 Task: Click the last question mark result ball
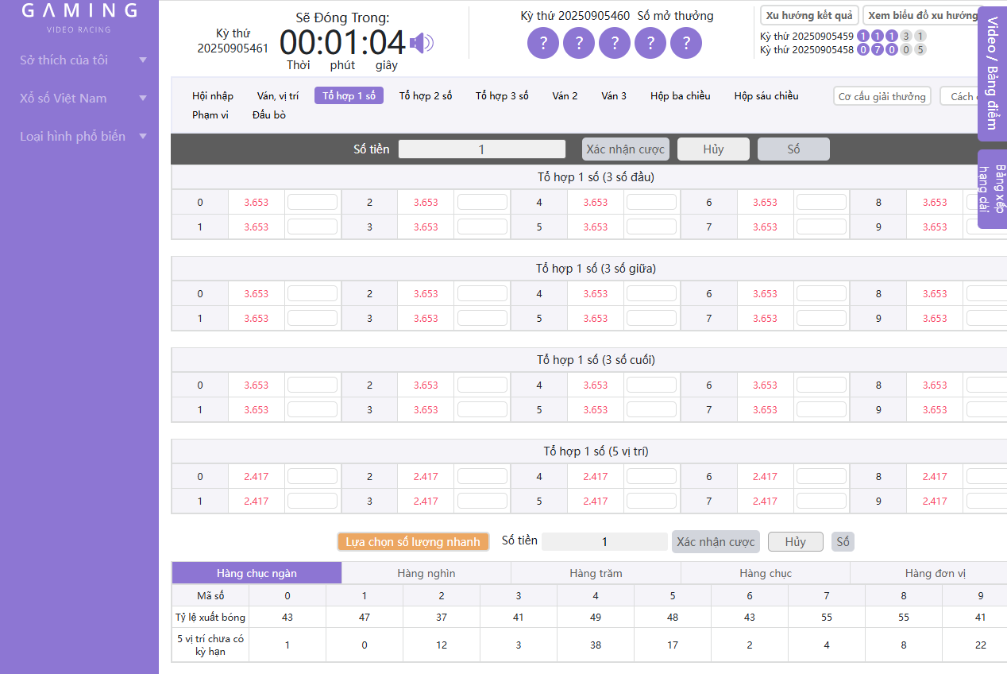[686, 43]
